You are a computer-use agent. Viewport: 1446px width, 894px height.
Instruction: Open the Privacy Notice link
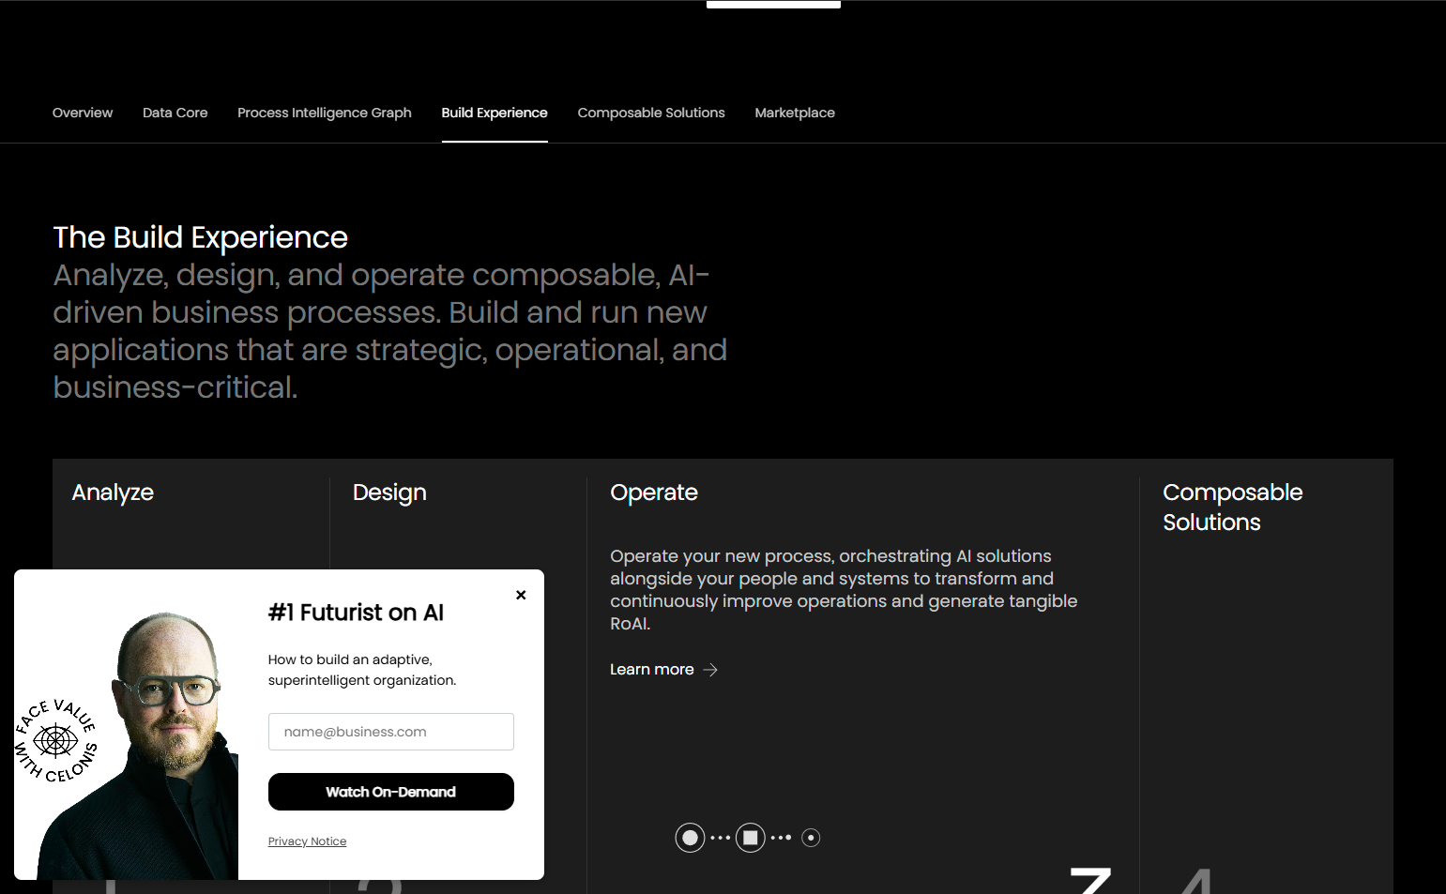(307, 841)
